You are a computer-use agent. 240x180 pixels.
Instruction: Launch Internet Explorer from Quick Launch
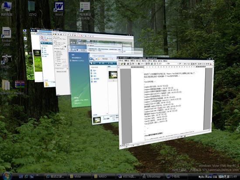pos(26,177)
